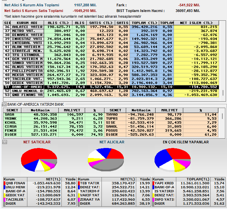Click CIMSA in the bought stocks list
The image size is (227, 209).
tap(11, 127)
